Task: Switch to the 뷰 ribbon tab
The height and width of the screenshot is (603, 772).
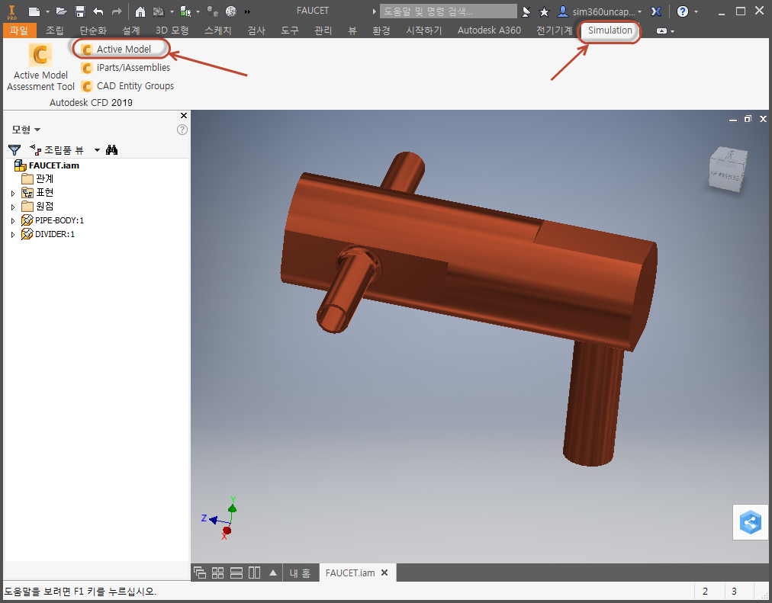Action: 352,30
